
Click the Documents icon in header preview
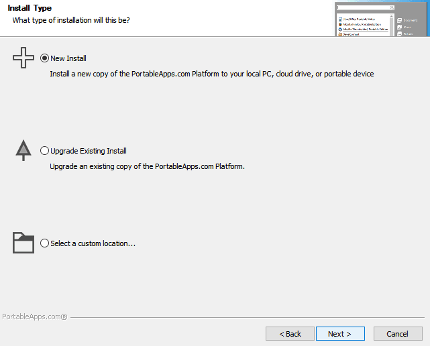tap(400, 20)
